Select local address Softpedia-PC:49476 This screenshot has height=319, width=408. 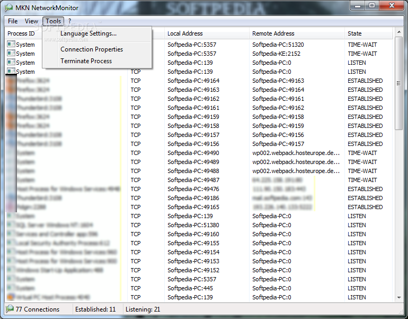[193, 189]
